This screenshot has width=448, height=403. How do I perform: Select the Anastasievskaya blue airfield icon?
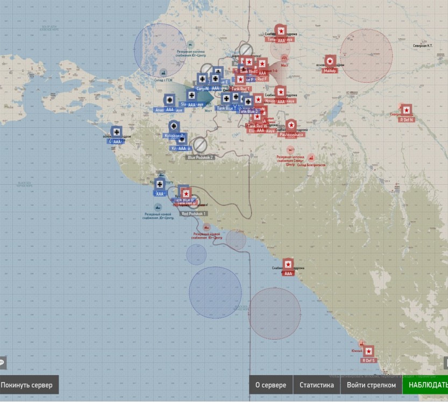(170, 100)
